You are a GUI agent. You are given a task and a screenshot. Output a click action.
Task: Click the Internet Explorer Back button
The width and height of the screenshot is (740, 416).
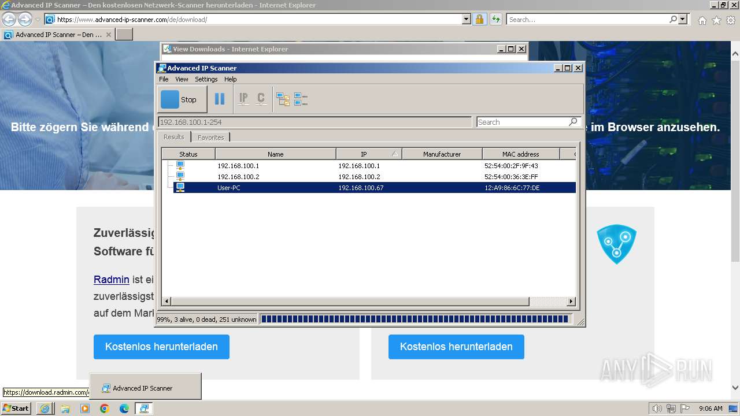click(9, 19)
